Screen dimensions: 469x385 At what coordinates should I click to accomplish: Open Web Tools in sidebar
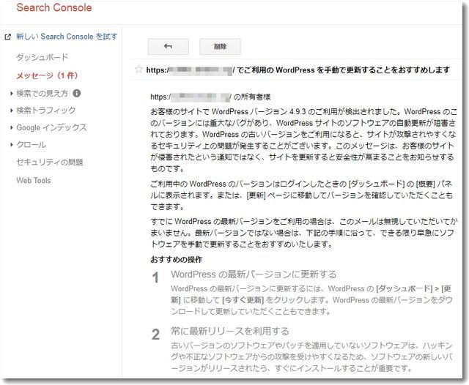(34, 180)
